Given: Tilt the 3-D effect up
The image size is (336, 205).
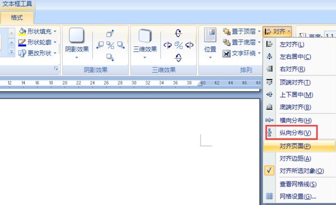Looking at the screenshot, I should pos(178,33).
